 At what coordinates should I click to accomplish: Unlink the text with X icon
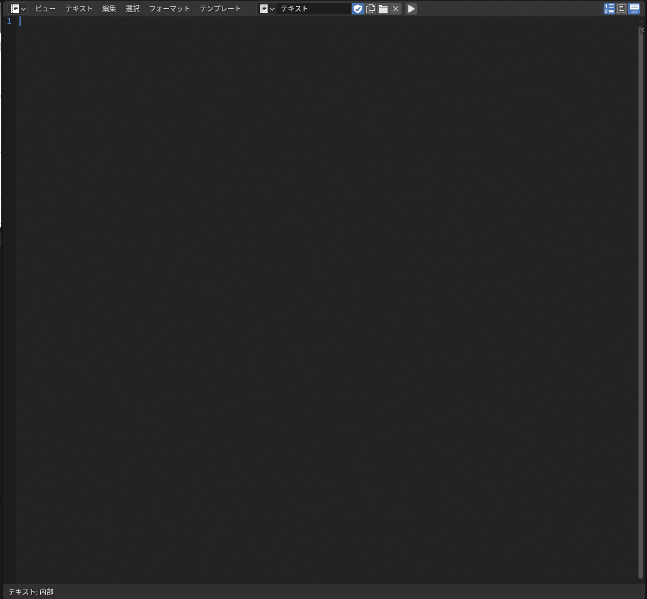pos(396,9)
